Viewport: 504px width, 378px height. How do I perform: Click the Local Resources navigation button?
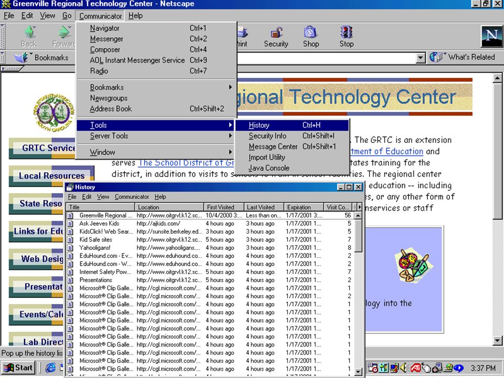(51, 176)
